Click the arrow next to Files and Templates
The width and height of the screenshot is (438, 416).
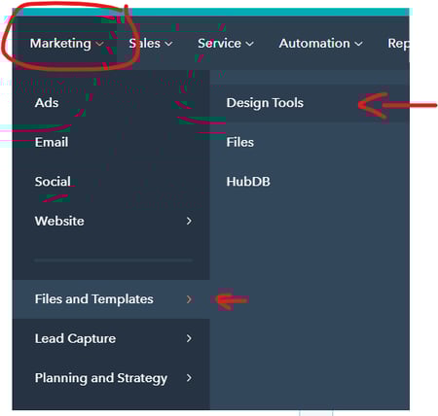click(189, 299)
